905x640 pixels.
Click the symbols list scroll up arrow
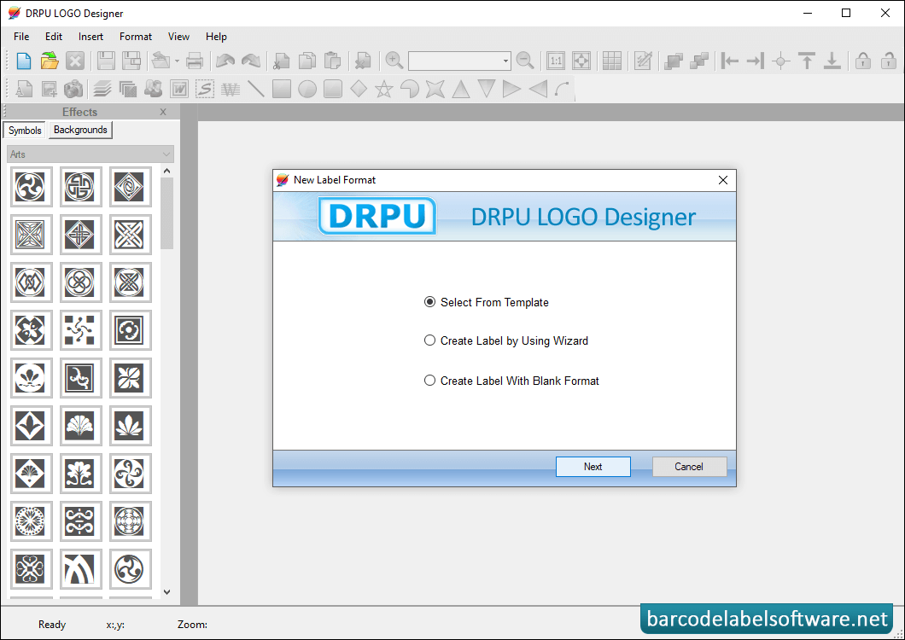pyautogui.click(x=166, y=171)
